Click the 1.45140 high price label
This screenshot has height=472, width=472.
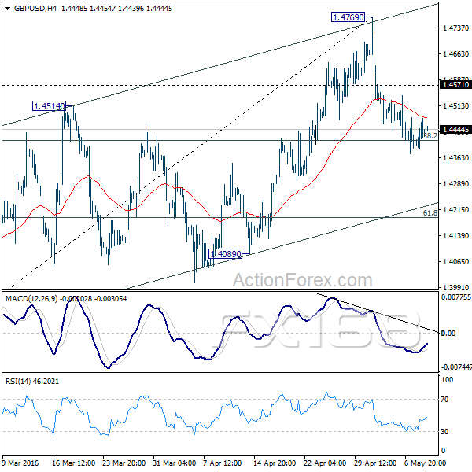tap(49, 105)
